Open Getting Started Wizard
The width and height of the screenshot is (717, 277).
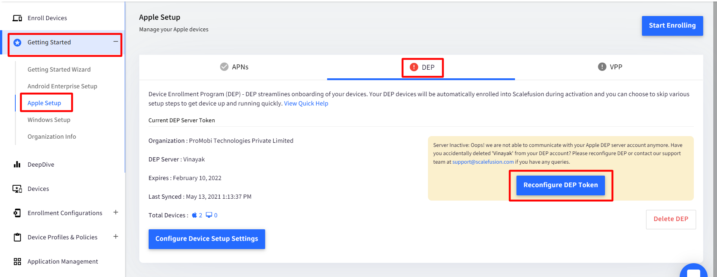[x=59, y=69]
